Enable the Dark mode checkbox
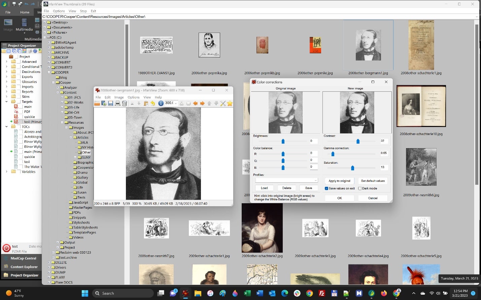The width and height of the screenshot is (481, 300). (360, 188)
